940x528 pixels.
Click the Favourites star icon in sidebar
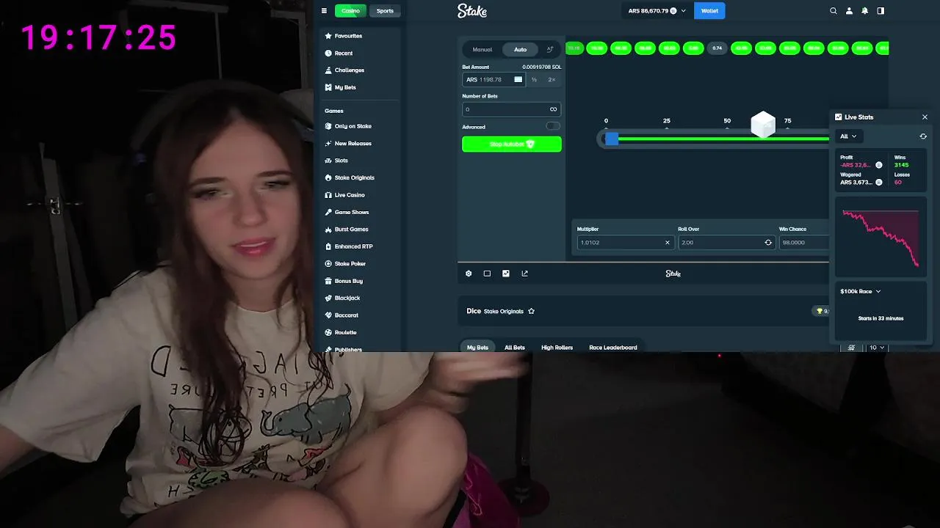coord(328,36)
